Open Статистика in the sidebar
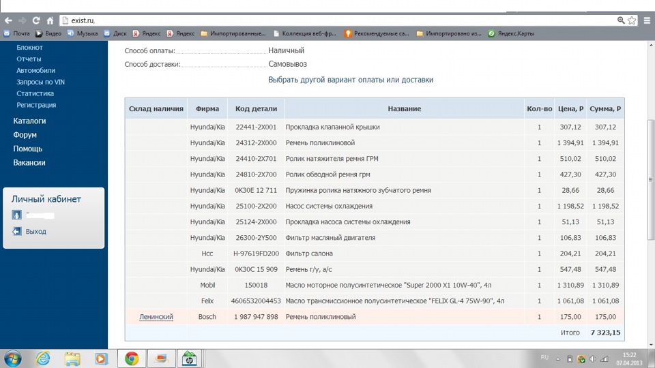This screenshot has height=368, width=655. pos(35,93)
